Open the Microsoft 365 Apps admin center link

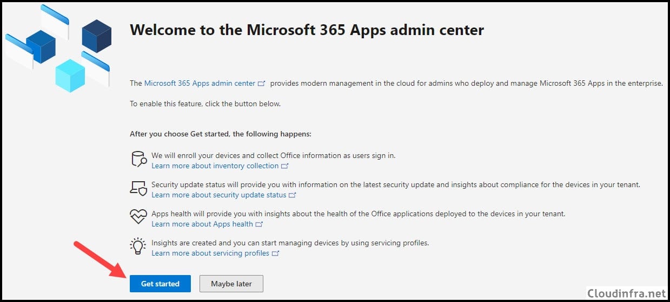[200, 84]
